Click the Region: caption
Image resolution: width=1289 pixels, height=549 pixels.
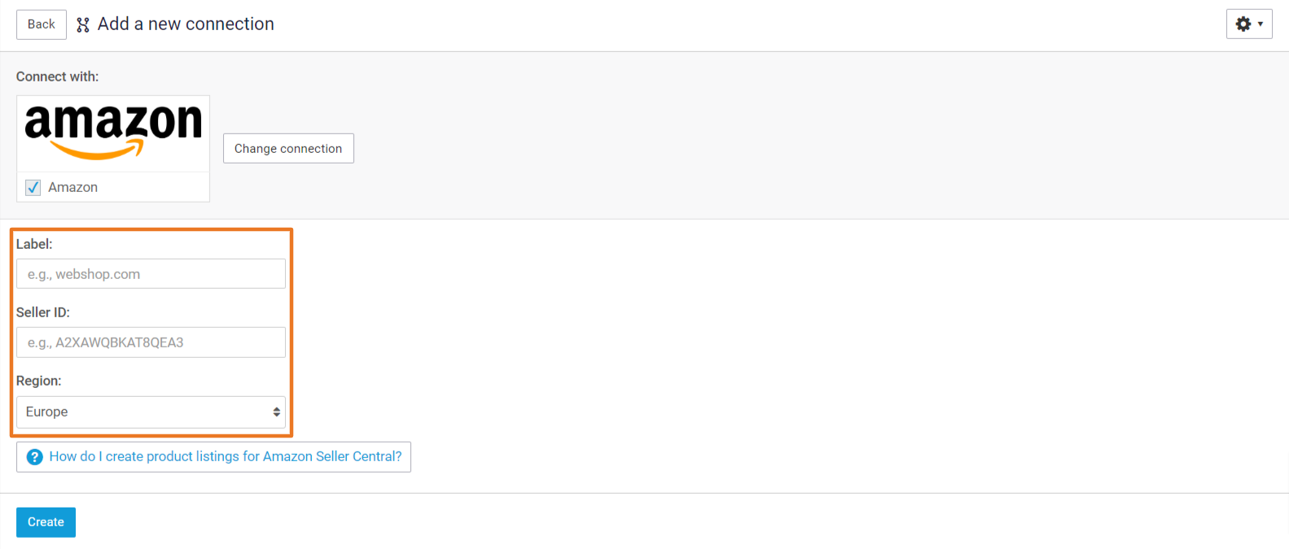click(x=39, y=381)
